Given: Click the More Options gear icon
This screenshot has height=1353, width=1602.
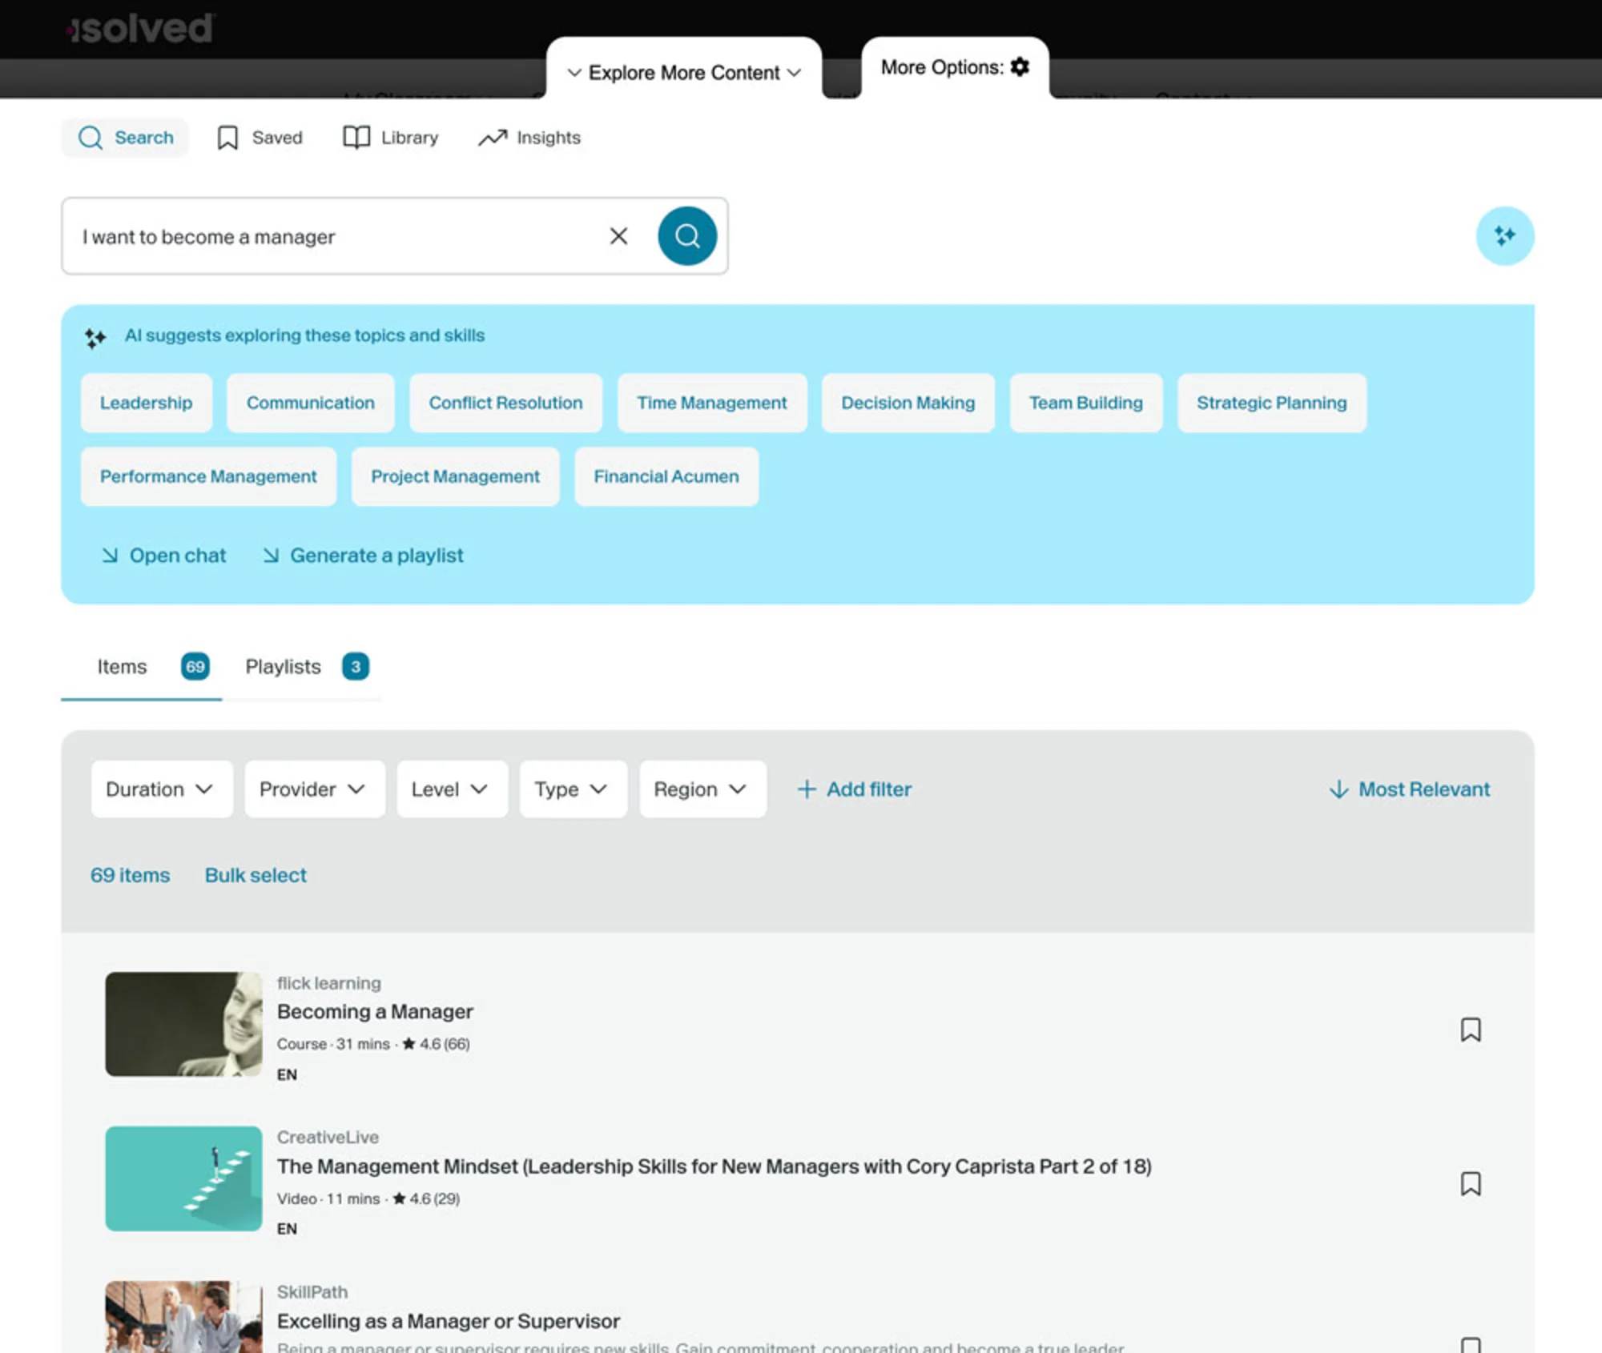Looking at the screenshot, I should coord(1020,67).
